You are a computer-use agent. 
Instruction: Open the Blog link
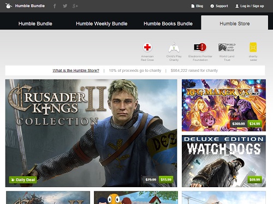199,6
